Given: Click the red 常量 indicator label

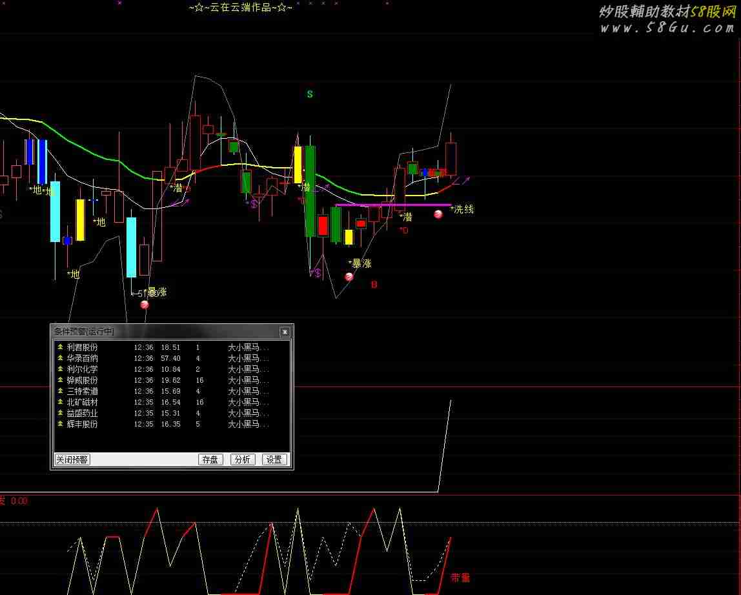Looking at the screenshot, I should (x=460, y=578).
